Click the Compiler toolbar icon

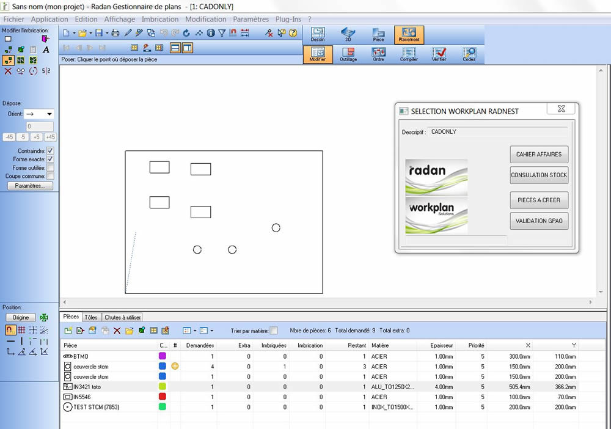tap(409, 54)
